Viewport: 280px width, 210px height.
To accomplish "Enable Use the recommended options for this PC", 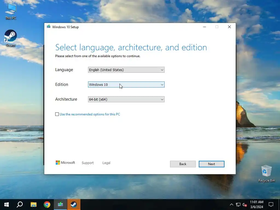I will click(x=57, y=114).
